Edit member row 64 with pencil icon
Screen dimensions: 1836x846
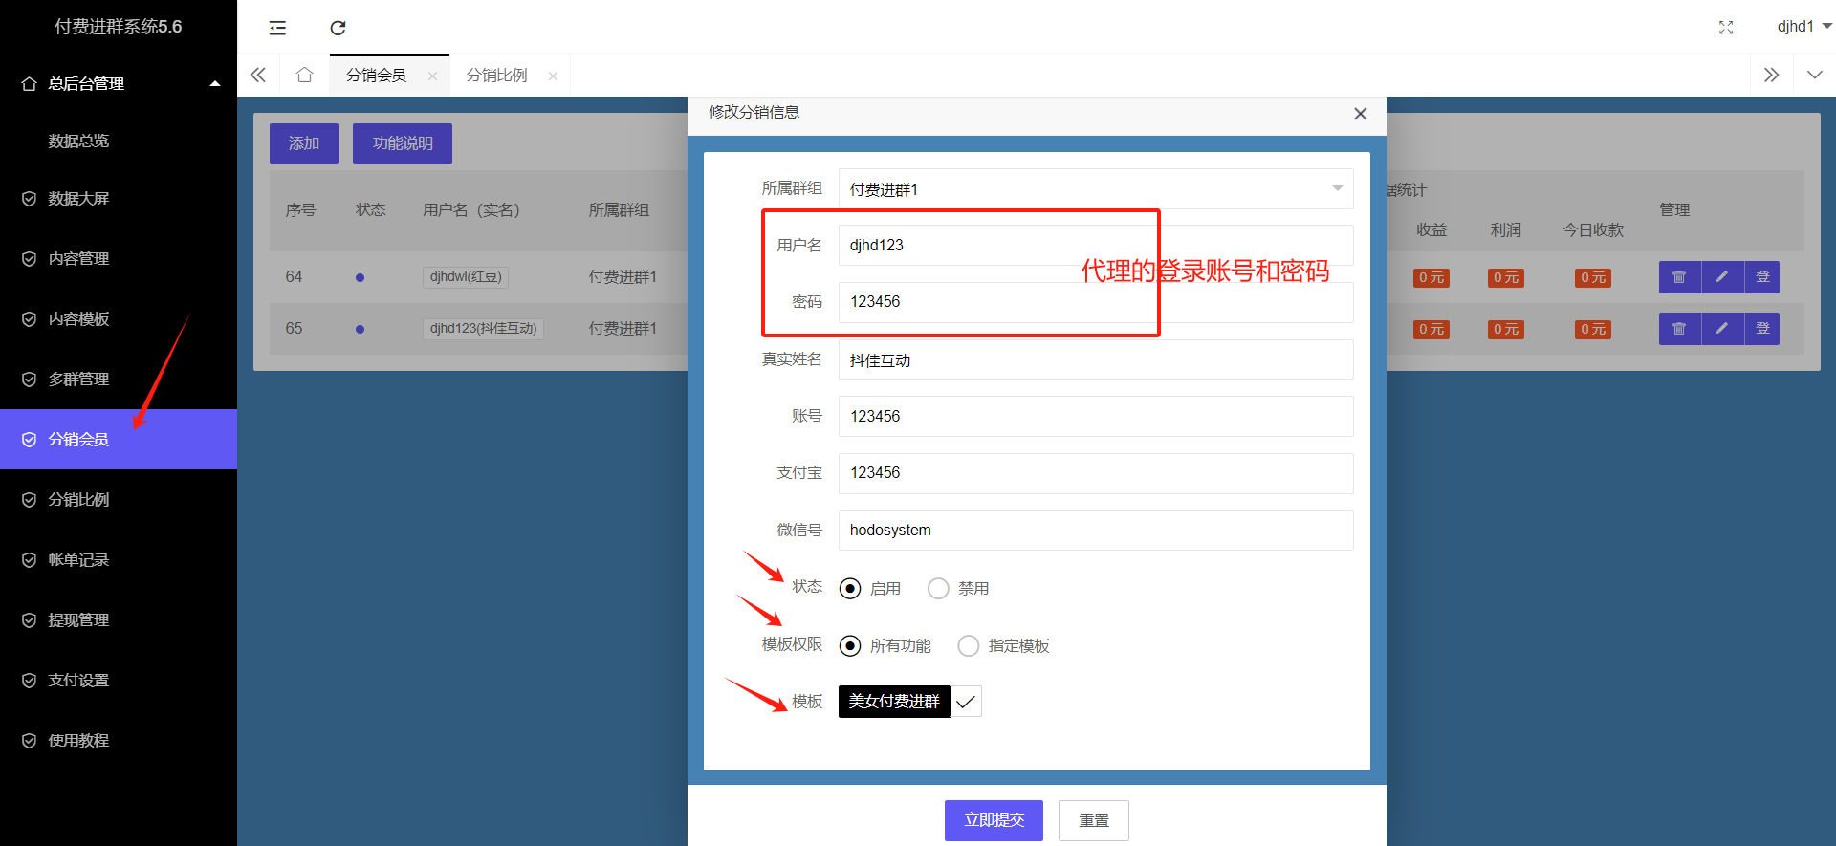1721,277
